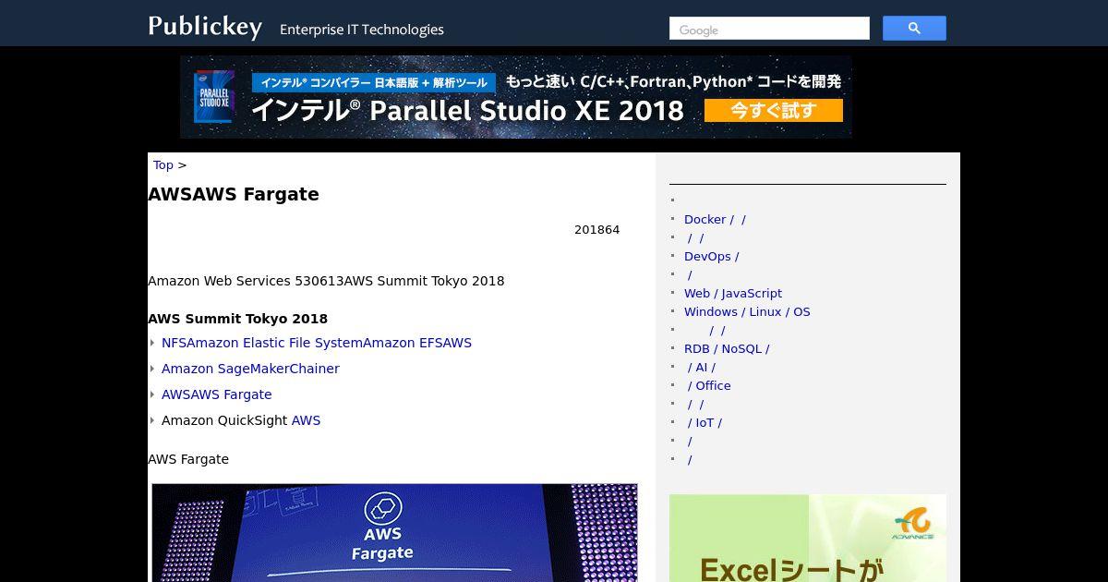
Task: Click the orange 今すぐ試す banner button
Action: (774, 111)
